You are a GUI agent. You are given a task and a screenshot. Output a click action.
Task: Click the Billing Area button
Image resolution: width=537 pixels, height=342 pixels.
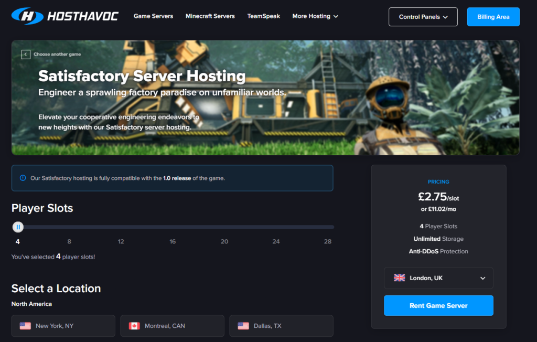pyautogui.click(x=493, y=16)
